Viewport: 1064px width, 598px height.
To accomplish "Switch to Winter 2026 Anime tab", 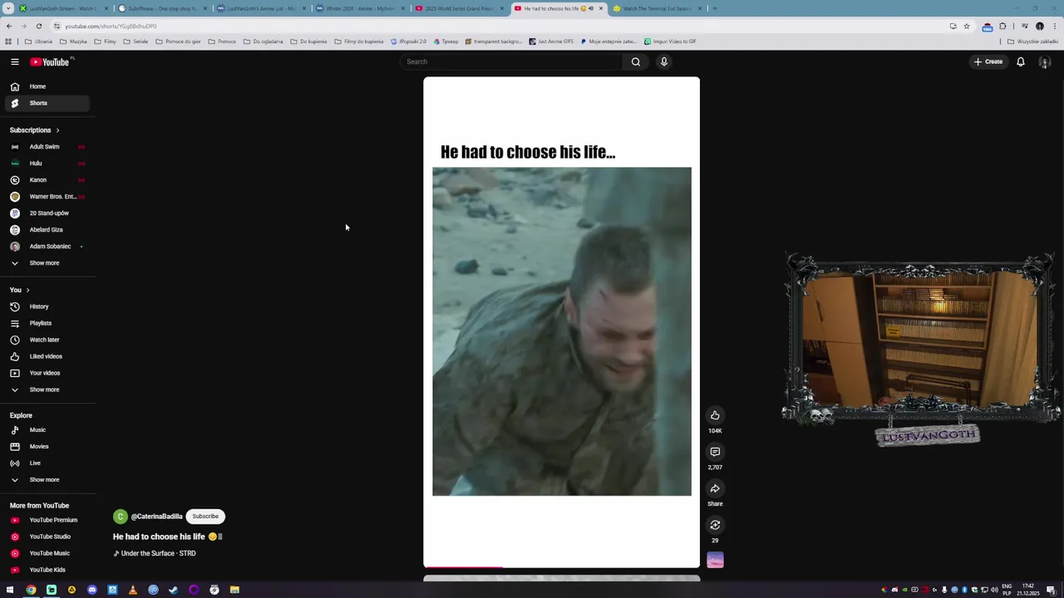I will click(359, 8).
